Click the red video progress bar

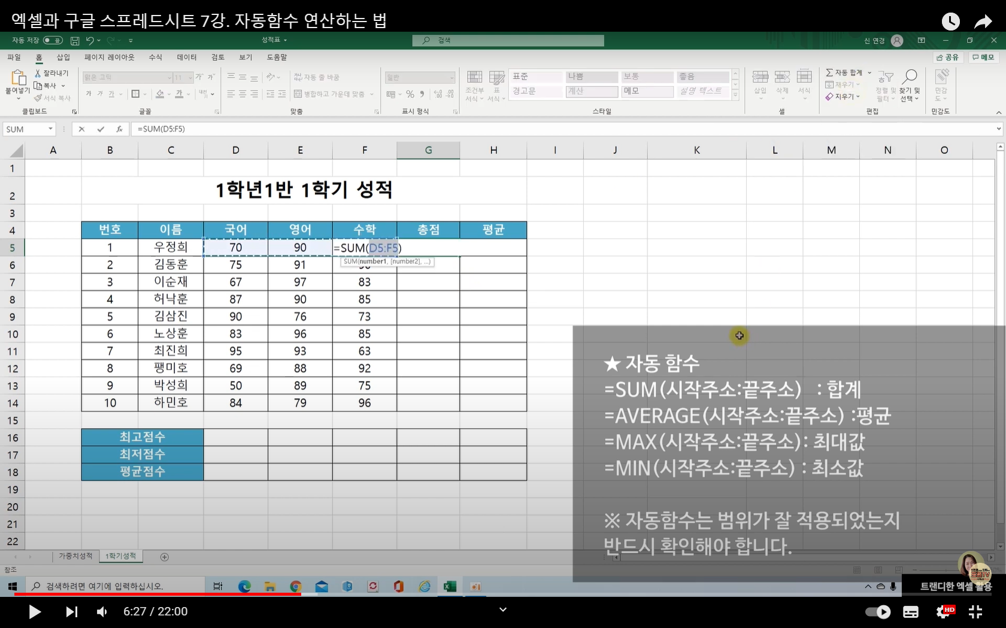157,594
